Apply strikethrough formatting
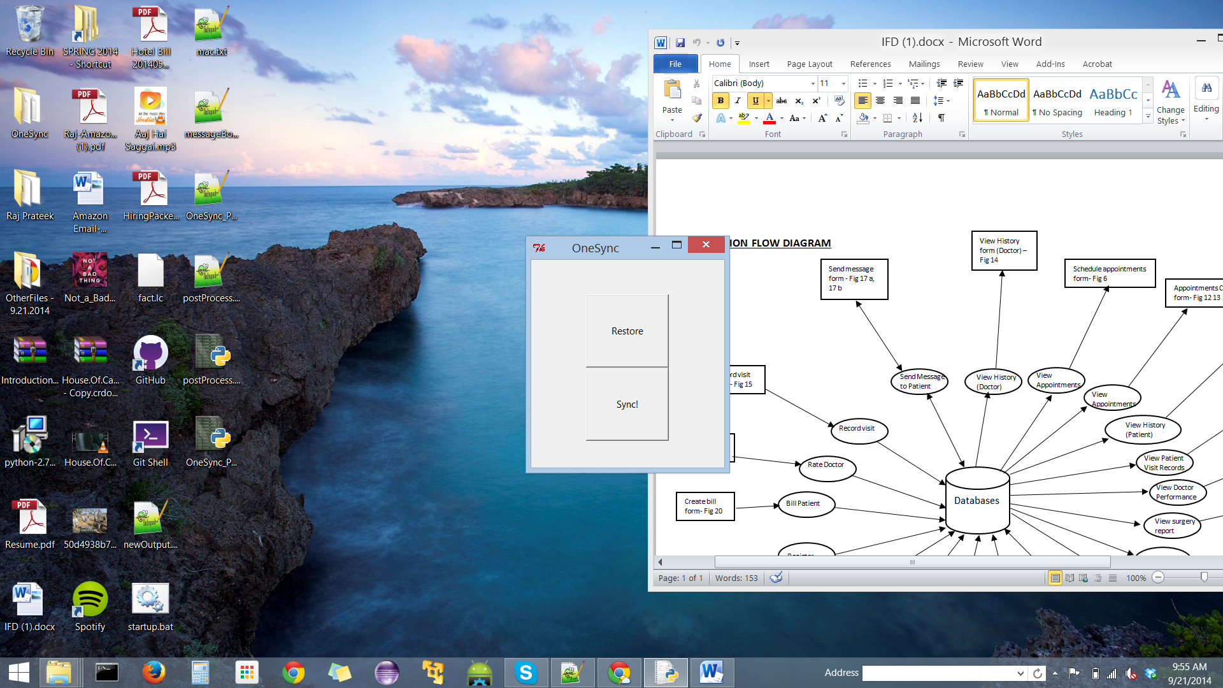Viewport: 1223px width, 688px height. pos(782,101)
